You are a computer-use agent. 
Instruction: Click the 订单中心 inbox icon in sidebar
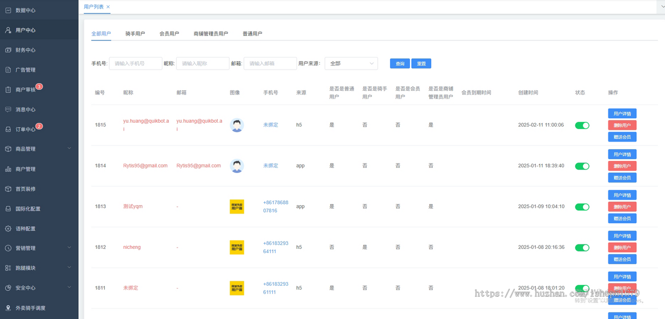(x=8, y=129)
